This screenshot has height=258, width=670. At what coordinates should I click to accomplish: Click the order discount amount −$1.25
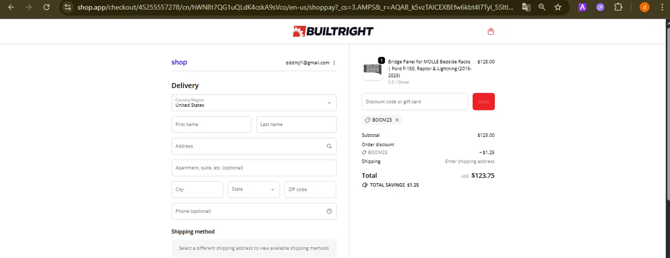[486, 152]
